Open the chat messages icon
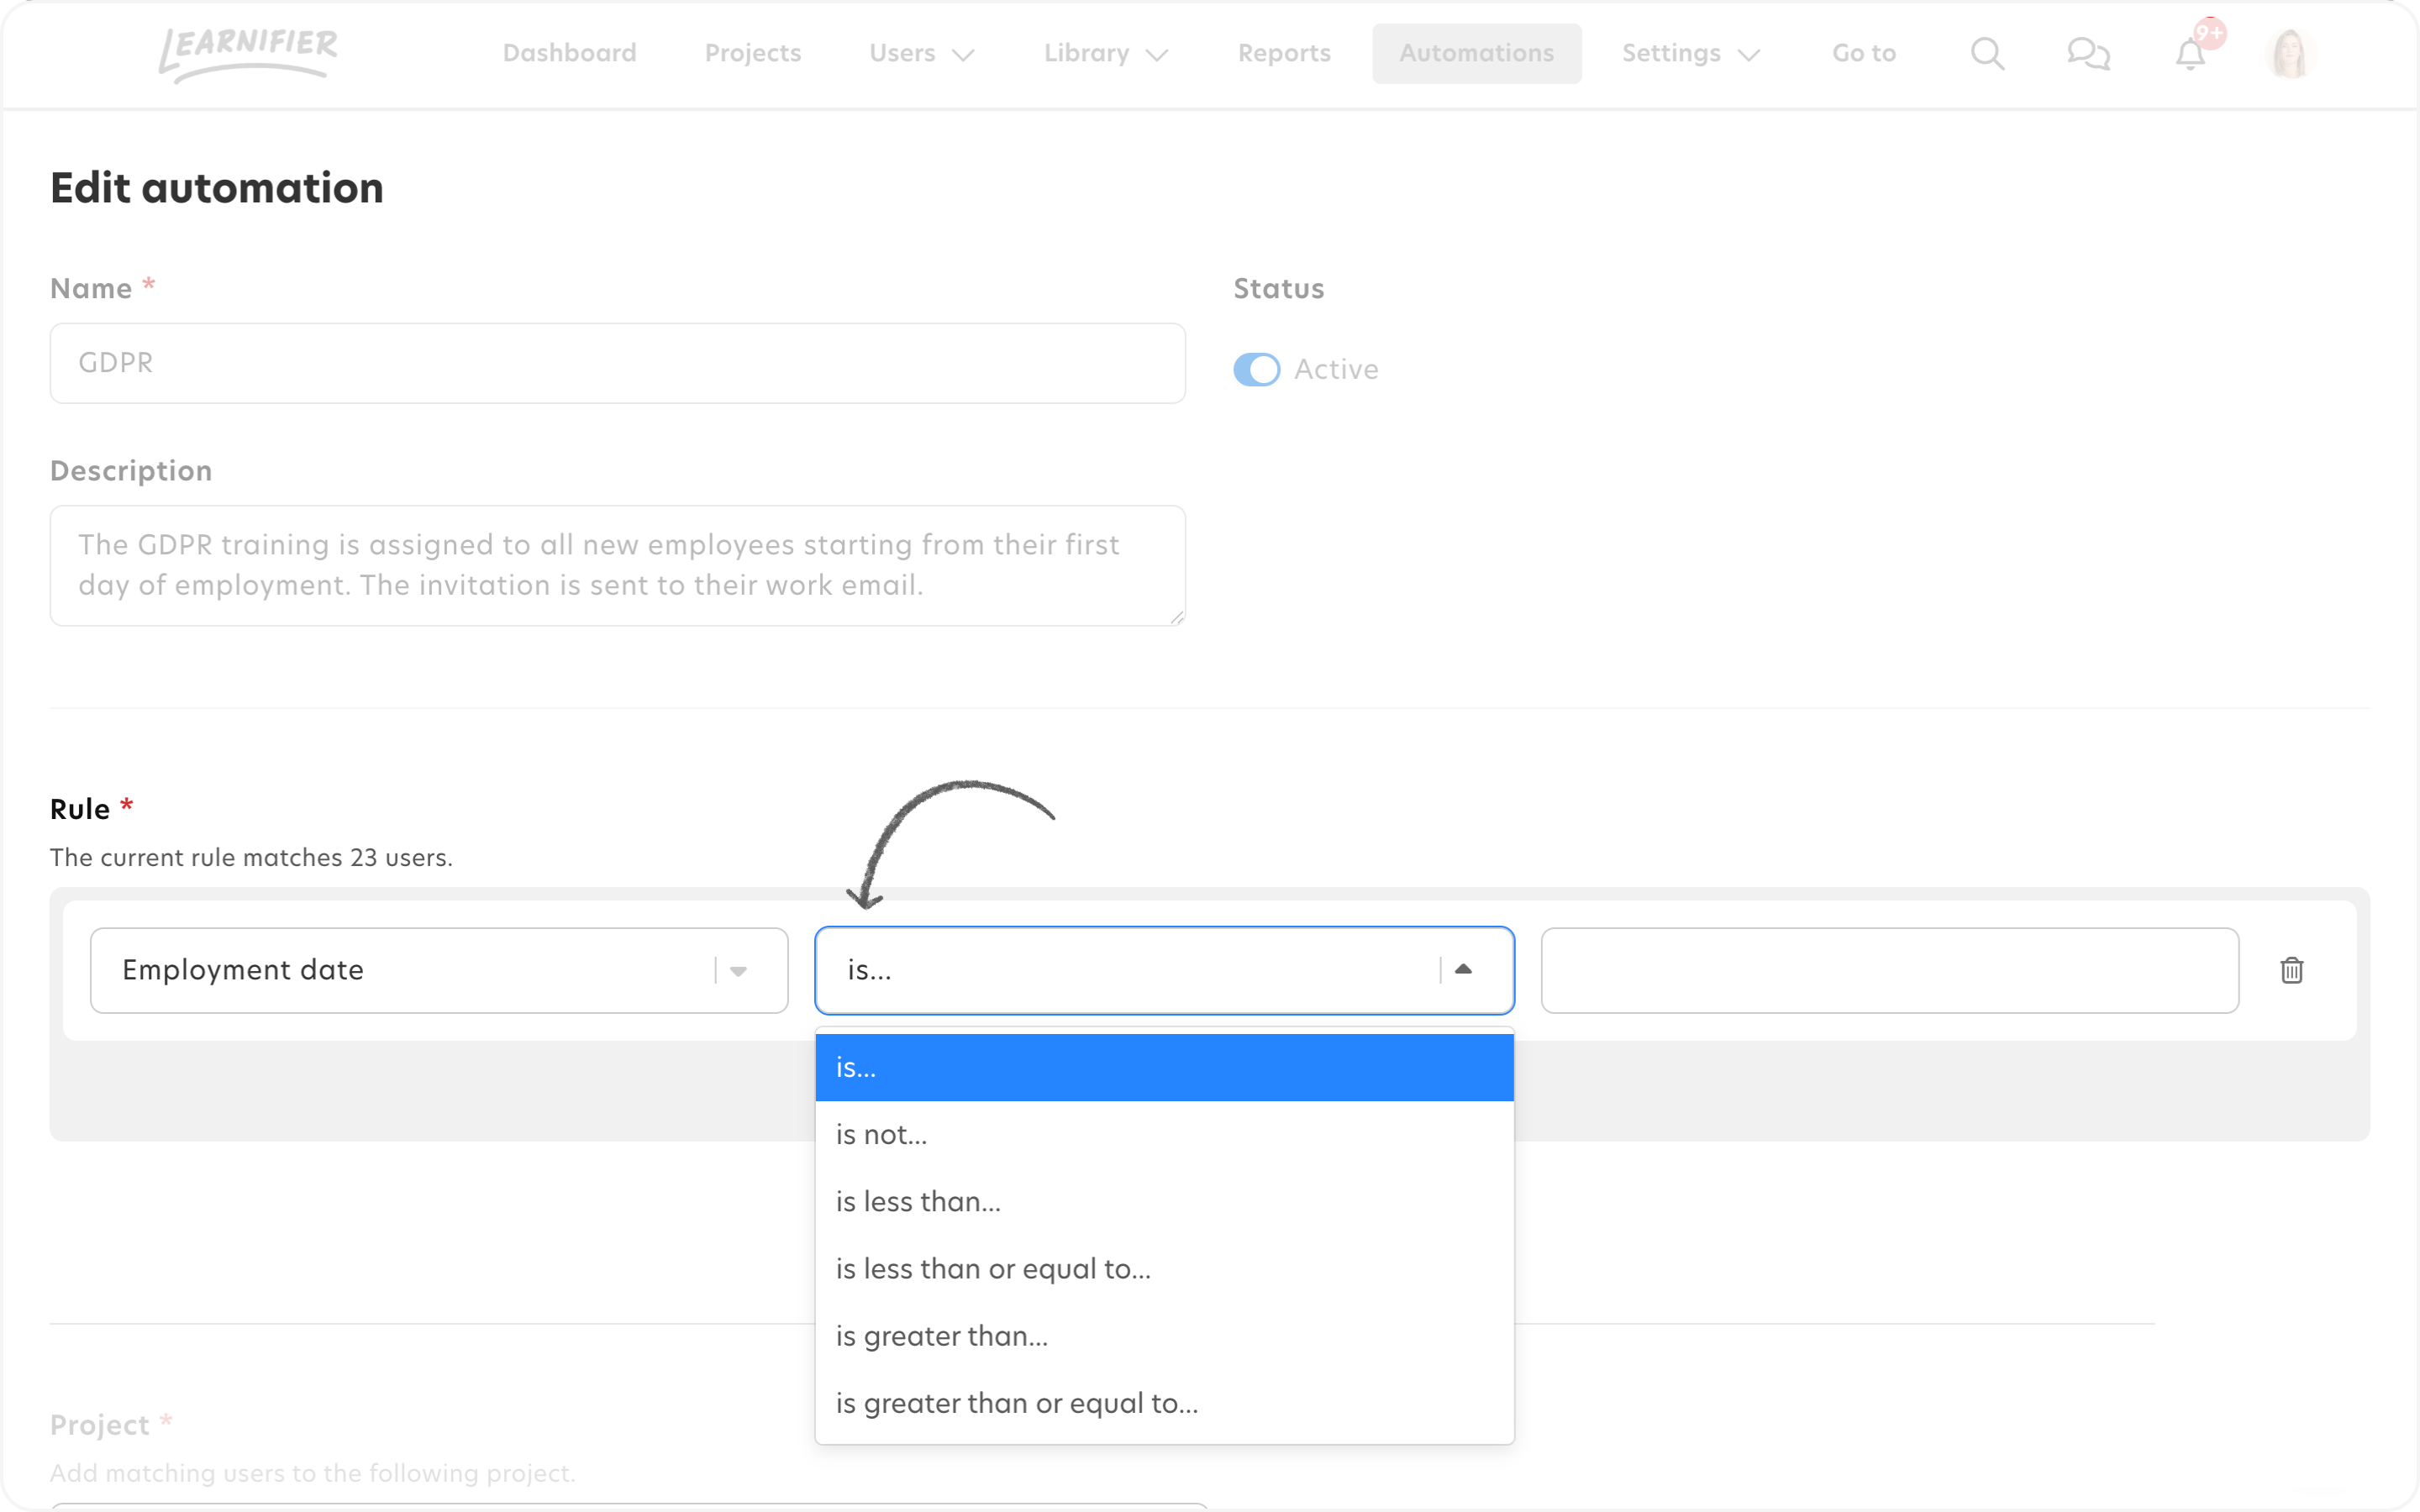This screenshot has height=1512, width=2420. (x=2088, y=53)
